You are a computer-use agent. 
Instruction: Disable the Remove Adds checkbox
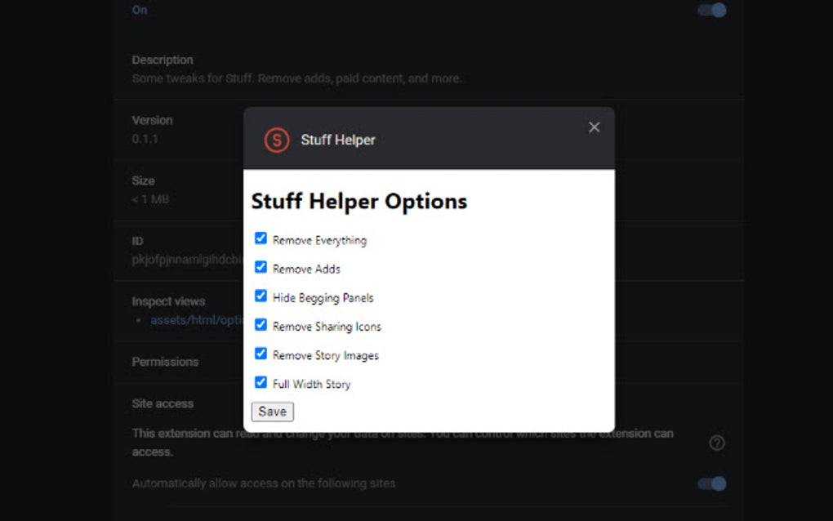pos(261,266)
